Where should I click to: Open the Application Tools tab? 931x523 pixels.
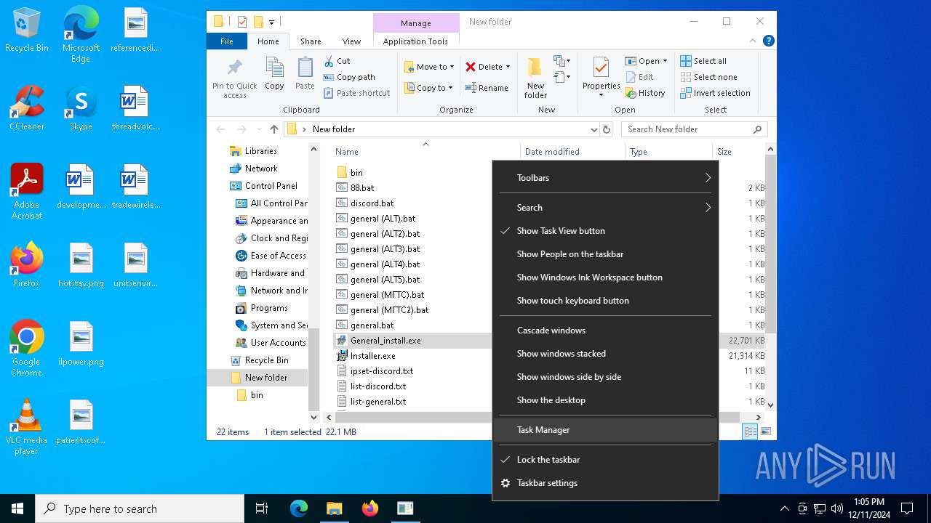coord(415,41)
